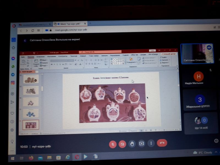The height and width of the screenshot is (165, 220).
Task: Select the blue pottery slide thumbnail
Action: [31, 113]
